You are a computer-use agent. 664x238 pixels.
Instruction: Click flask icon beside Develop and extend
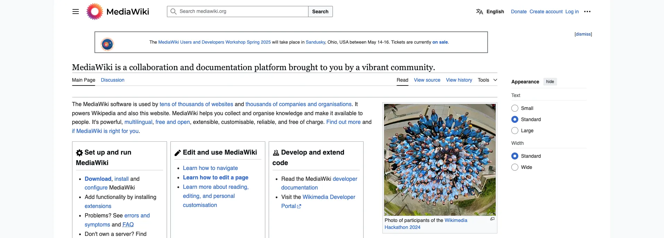coord(276,153)
